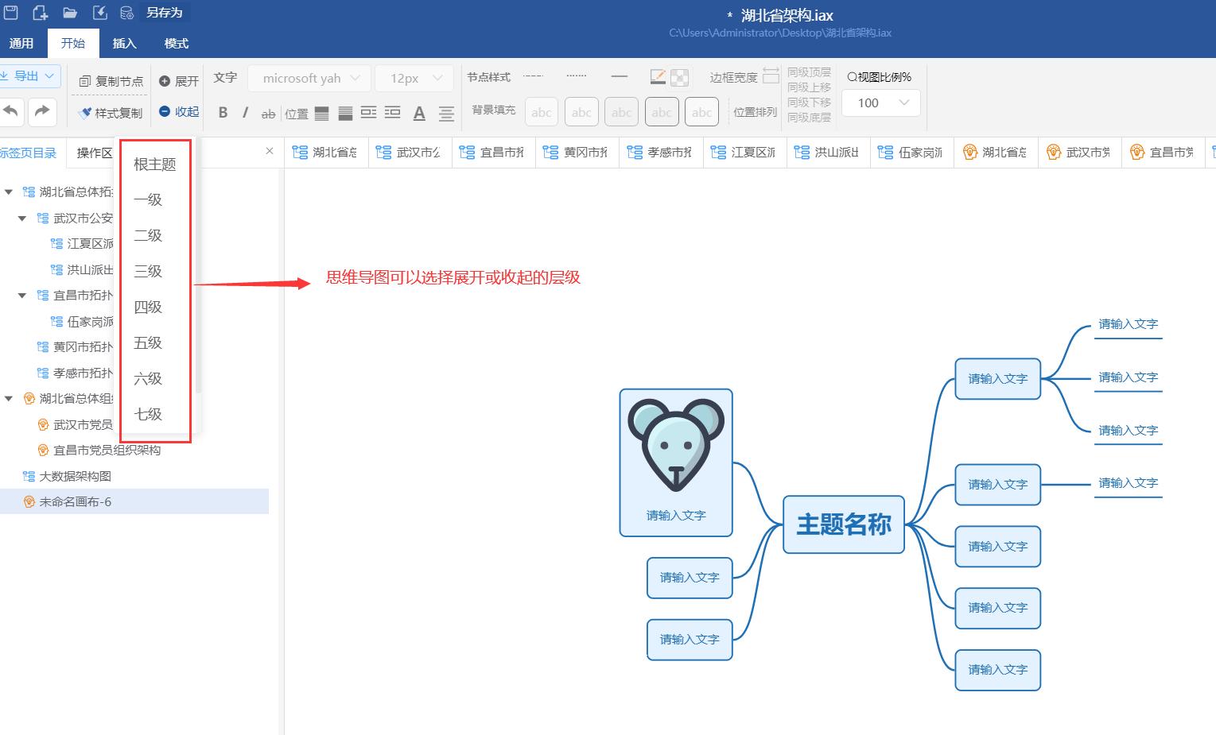Collapse the 湖北省总体拓扑 tree branch

pyautogui.click(x=8, y=191)
